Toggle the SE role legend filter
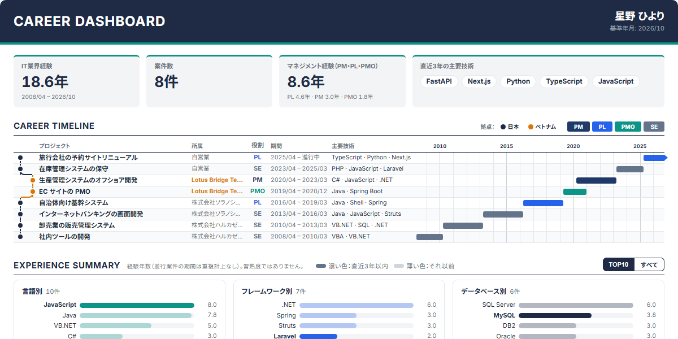Screen dimensions: 678x339 pyautogui.click(x=654, y=127)
